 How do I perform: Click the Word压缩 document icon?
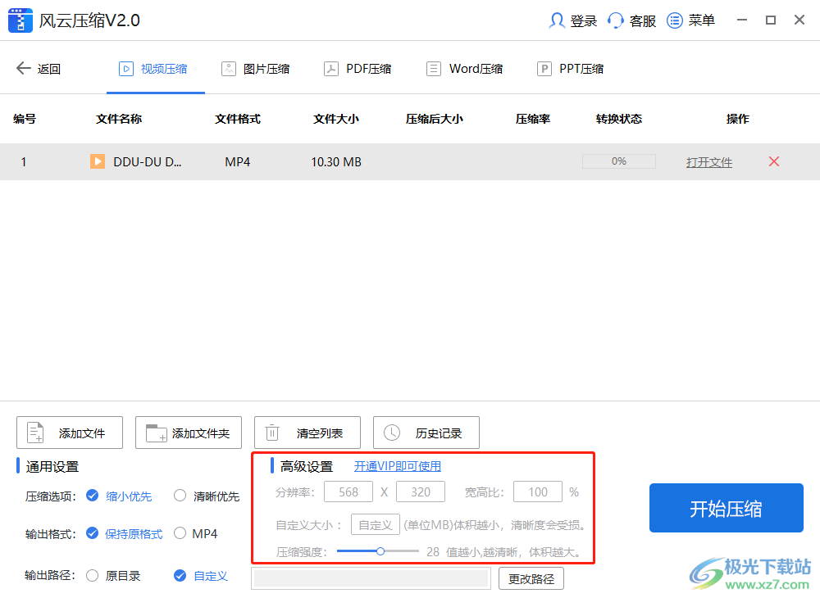coord(434,69)
